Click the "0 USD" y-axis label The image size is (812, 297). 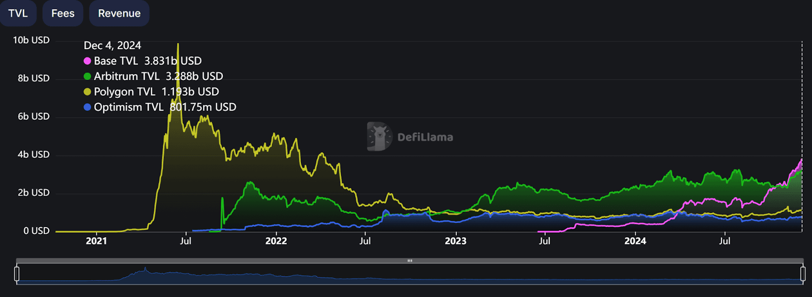coord(37,231)
